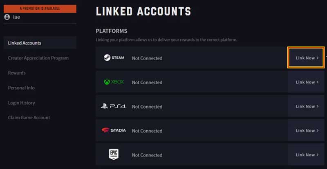
Task: Open Claim Game Account page
Action: [29, 118]
